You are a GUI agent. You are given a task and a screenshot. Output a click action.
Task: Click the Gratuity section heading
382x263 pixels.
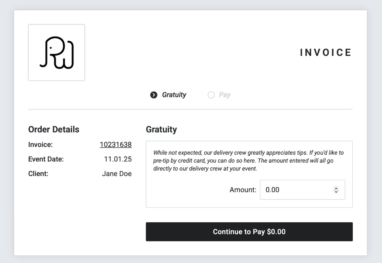click(x=161, y=130)
